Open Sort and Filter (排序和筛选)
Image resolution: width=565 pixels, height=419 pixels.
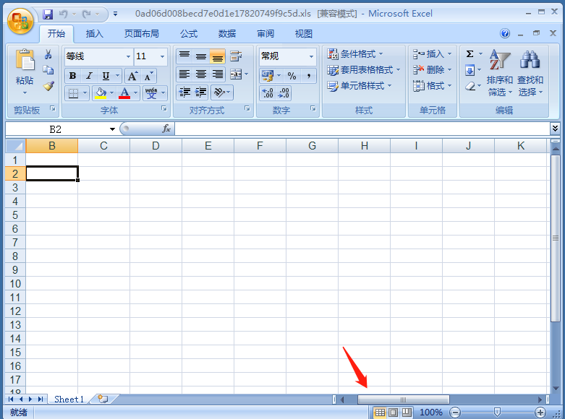(x=499, y=73)
